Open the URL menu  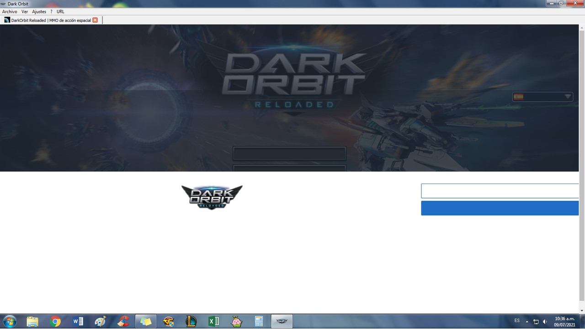pos(60,11)
